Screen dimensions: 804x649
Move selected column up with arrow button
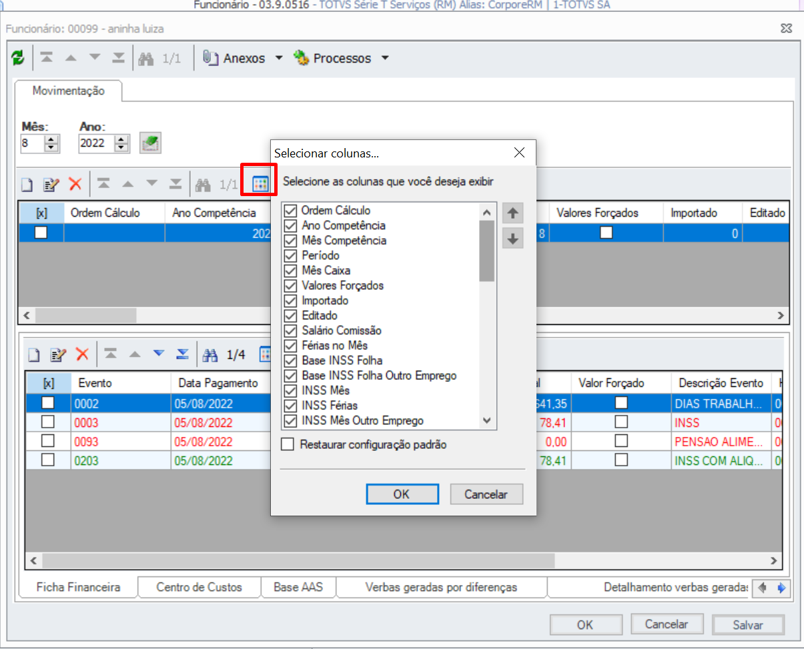(512, 213)
